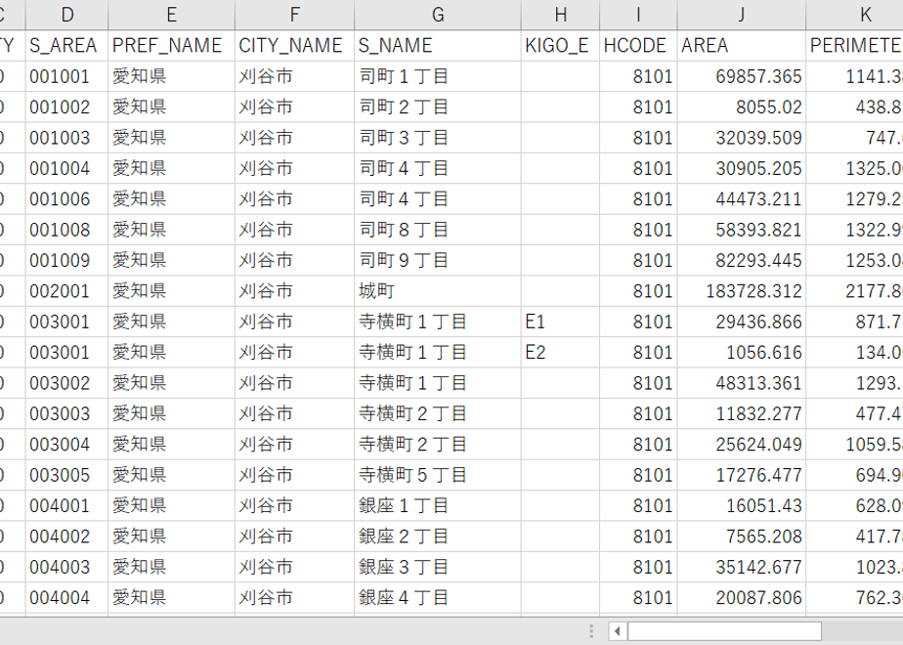Select the HCODE header cell
Screen dimensions: 903x645
pos(638,46)
